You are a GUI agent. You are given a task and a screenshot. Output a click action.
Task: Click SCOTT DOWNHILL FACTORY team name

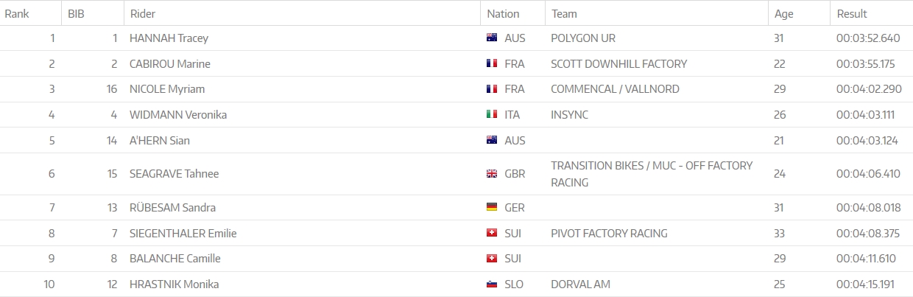618,64
